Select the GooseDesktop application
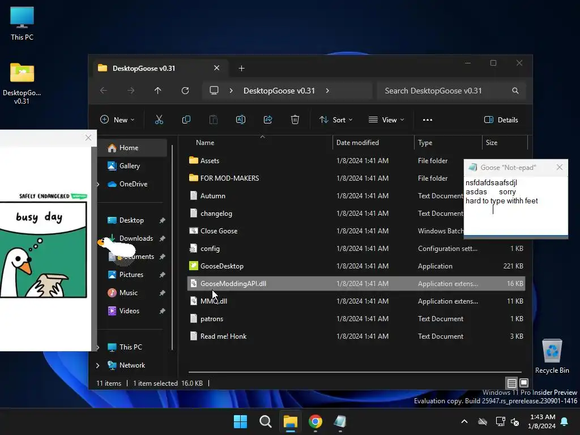Viewport: 580px width, 435px height. 356,266
